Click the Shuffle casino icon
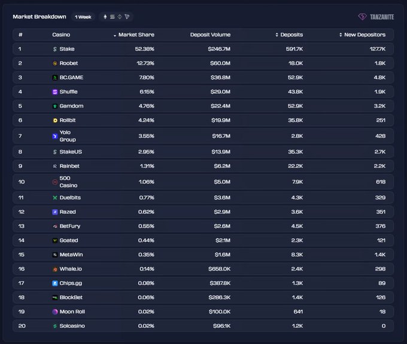Image resolution: width=407 pixels, height=344 pixels. 55,92
